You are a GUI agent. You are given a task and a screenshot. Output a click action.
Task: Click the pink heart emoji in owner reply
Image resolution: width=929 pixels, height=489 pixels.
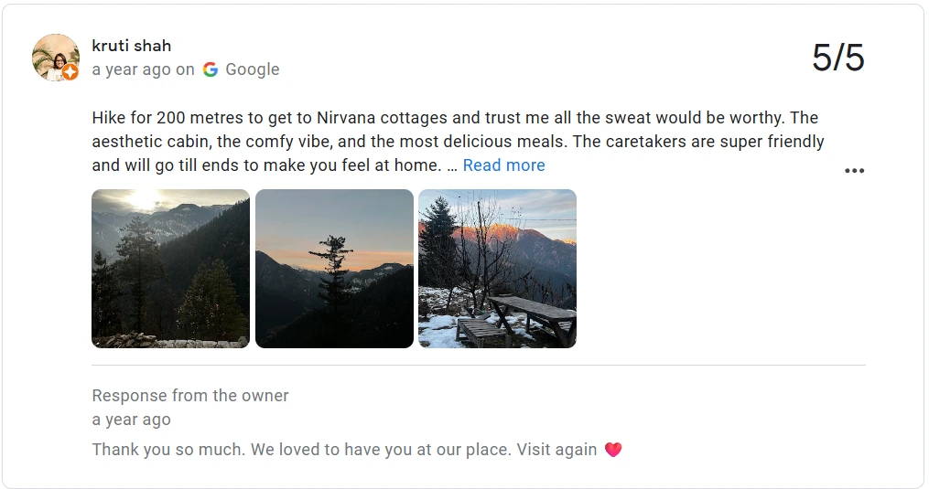click(x=613, y=450)
